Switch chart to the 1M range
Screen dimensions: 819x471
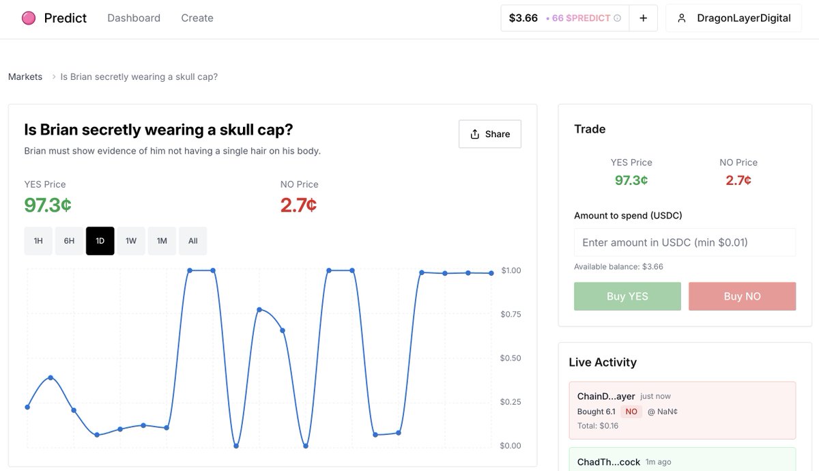pyautogui.click(x=162, y=241)
